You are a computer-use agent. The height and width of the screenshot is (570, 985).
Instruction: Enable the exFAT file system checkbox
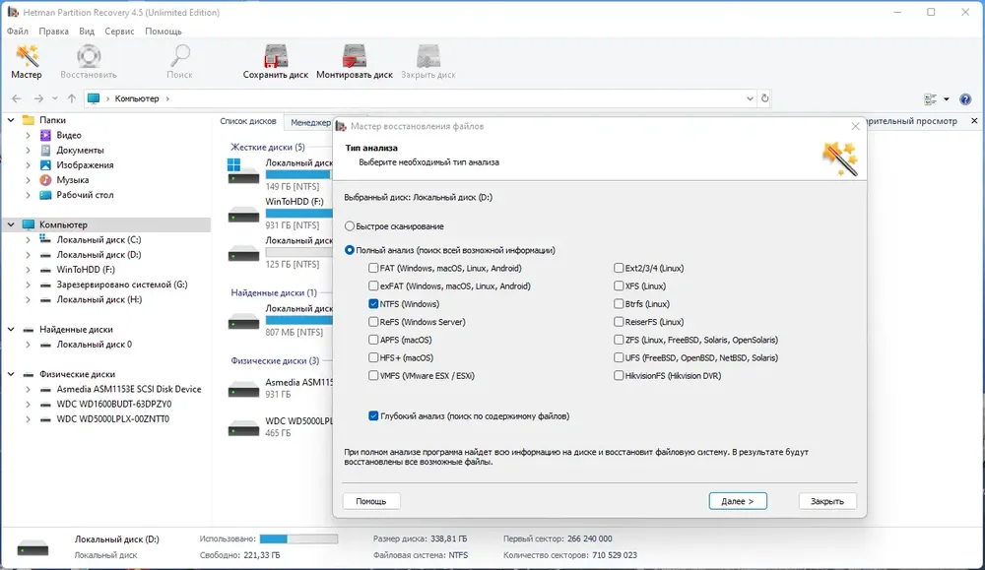coord(373,285)
